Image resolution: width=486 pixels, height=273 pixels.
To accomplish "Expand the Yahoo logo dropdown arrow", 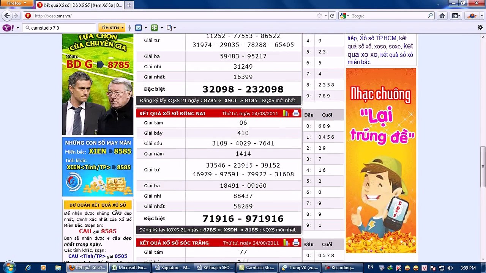I will point(17,28).
